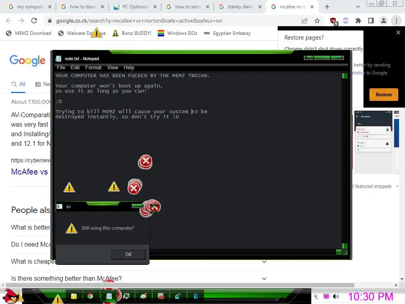Viewport: 405px width, 304px height.
Task: Click the Notepad title bar icon
Action: [x=59, y=59]
